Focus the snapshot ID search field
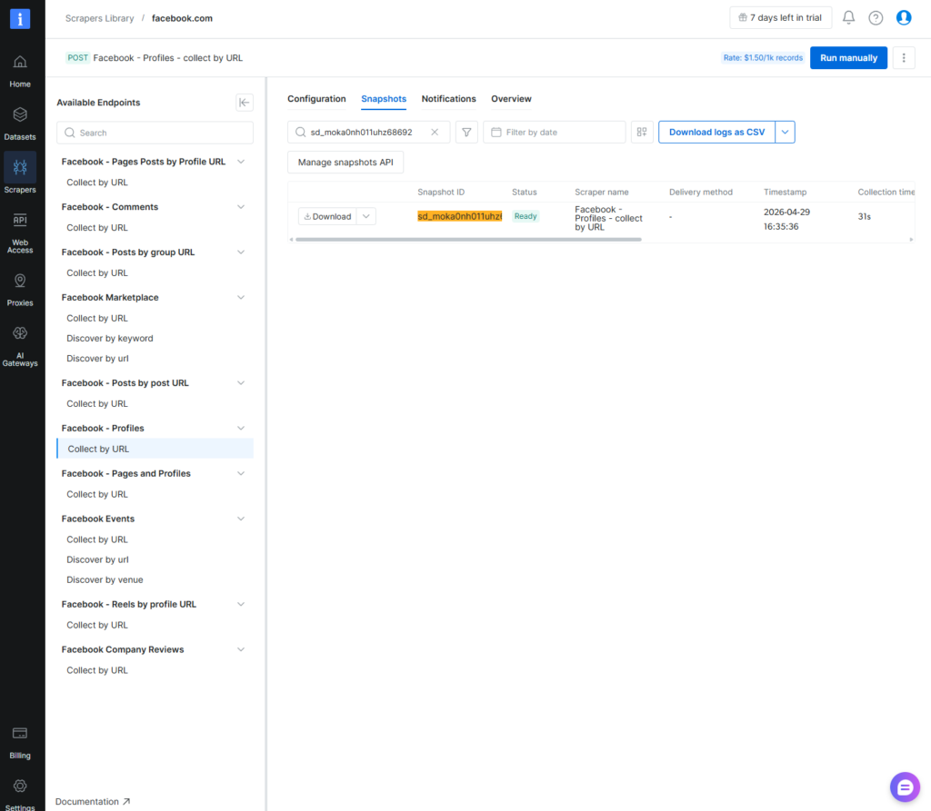 pos(368,133)
